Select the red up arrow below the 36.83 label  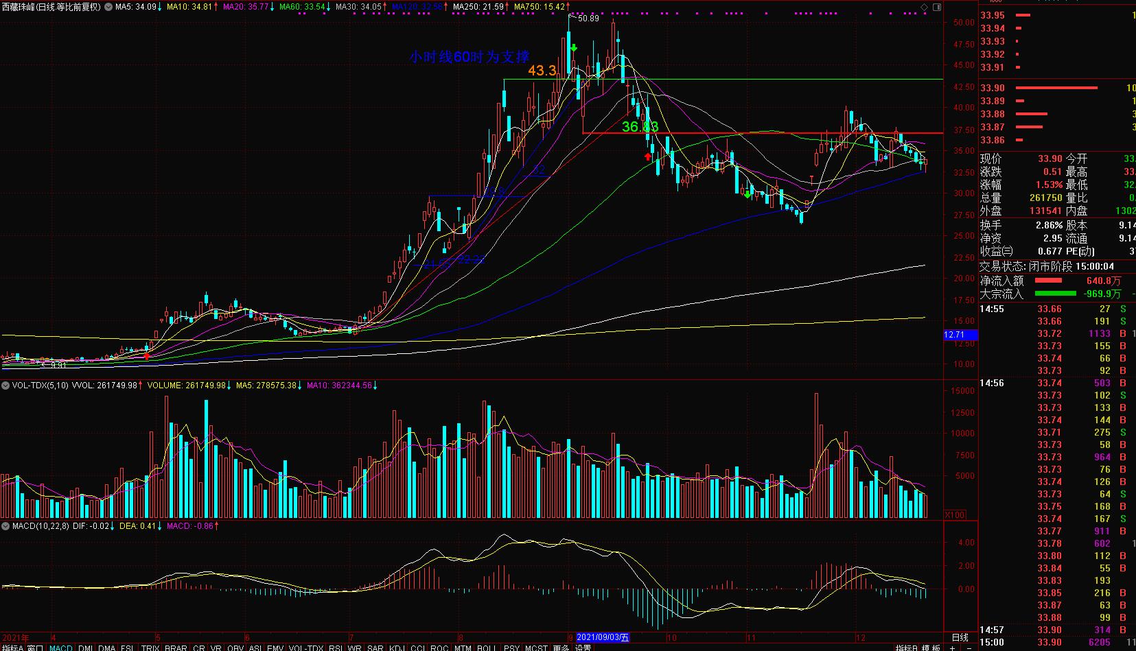(648, 156)
